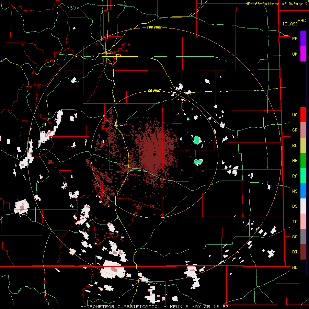Click the HR legend label

[295, 161]
